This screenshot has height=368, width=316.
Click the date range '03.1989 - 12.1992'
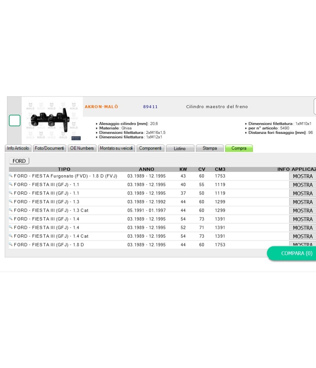pyautogui.click(x=146, y=202)
